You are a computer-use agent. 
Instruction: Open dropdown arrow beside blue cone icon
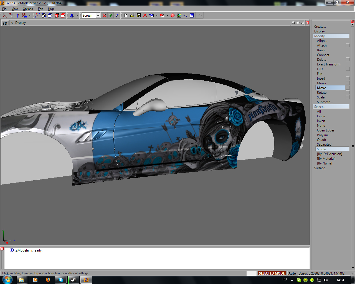tap(77, 16)
